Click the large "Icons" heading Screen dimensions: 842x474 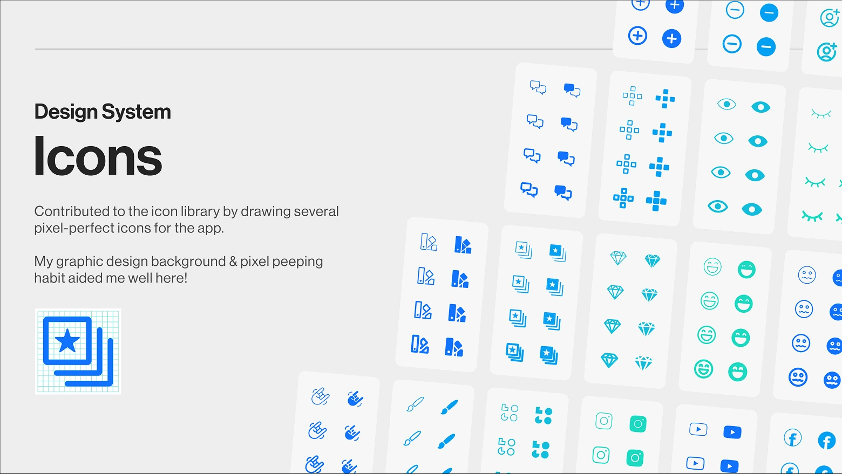[98, 156]
